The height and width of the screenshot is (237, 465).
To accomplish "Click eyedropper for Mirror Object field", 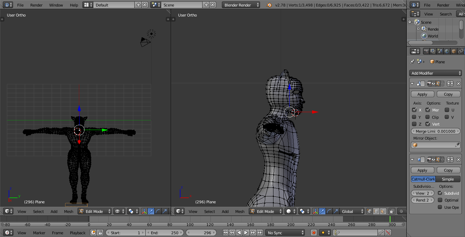I will [x=457, y=145].
